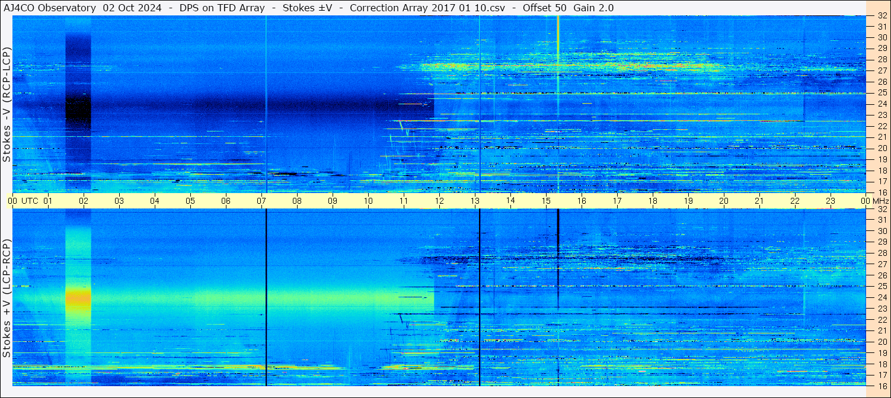This screenshot has width=891, height=398.
Task: Click the 13 hour time label
Action: pyautogui.click(x=475, y=201)
